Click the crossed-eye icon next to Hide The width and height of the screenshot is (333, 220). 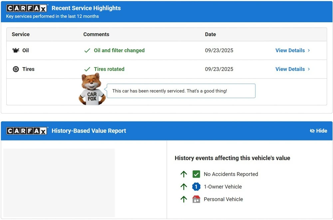(312, 131)
